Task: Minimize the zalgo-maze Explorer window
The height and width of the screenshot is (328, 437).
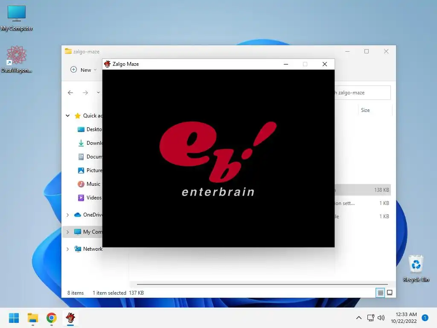Action: [347, 51]
